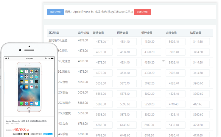Edit 钻石会员 price in 4G,金色 row
Viewport: 221px width, 137px height.
(200, 125)
